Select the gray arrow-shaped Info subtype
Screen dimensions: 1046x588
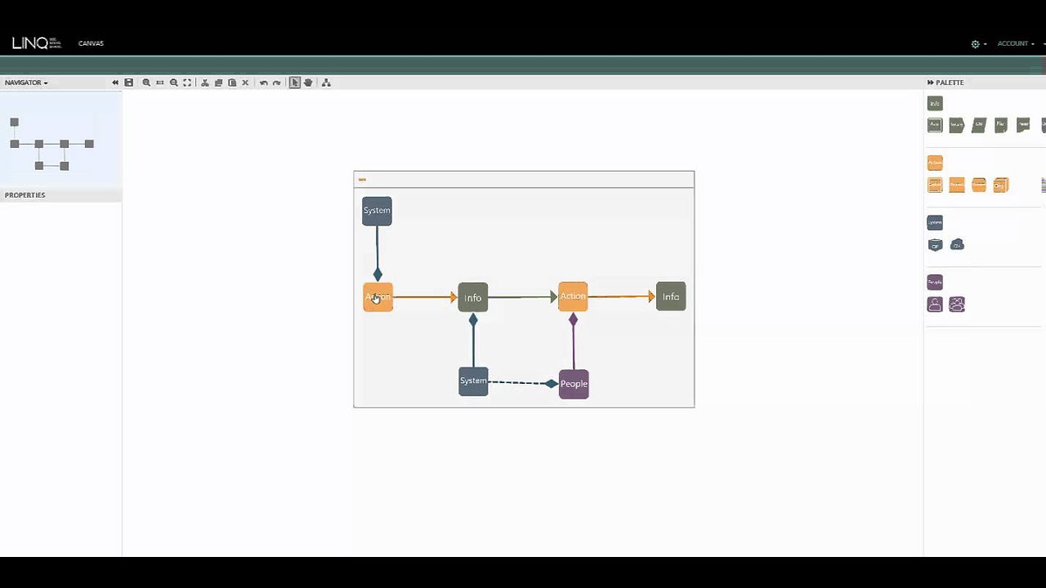(957, 125)
